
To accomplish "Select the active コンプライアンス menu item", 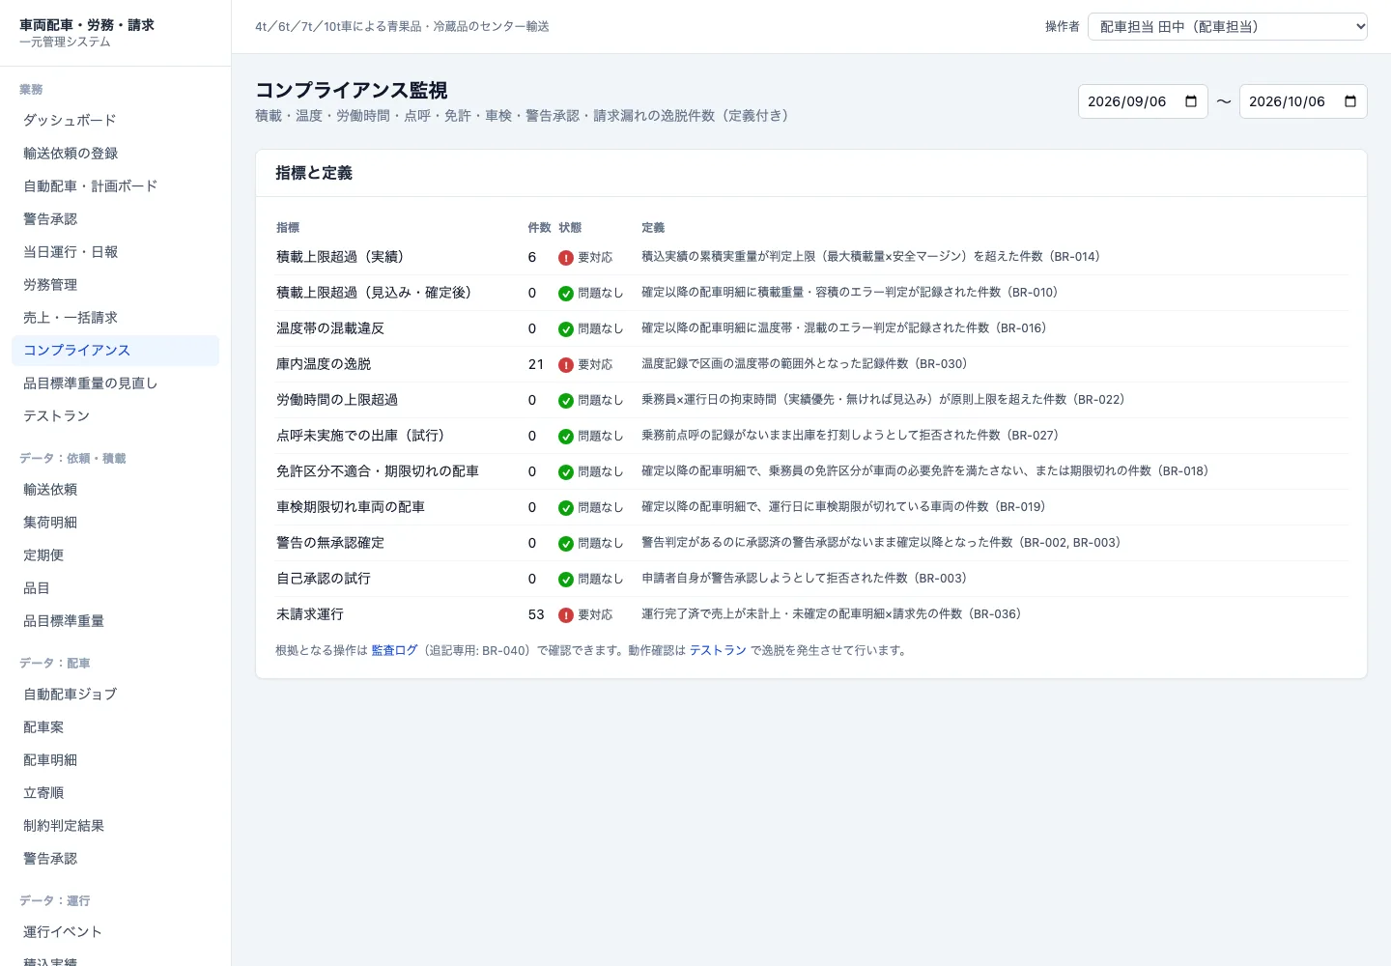I will tap(116, 351).
